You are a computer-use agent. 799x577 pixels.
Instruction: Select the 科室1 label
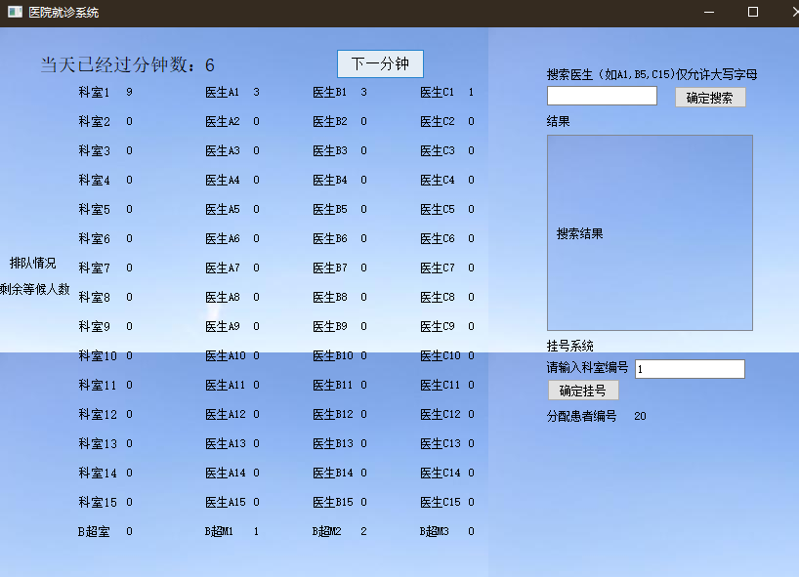95,92
